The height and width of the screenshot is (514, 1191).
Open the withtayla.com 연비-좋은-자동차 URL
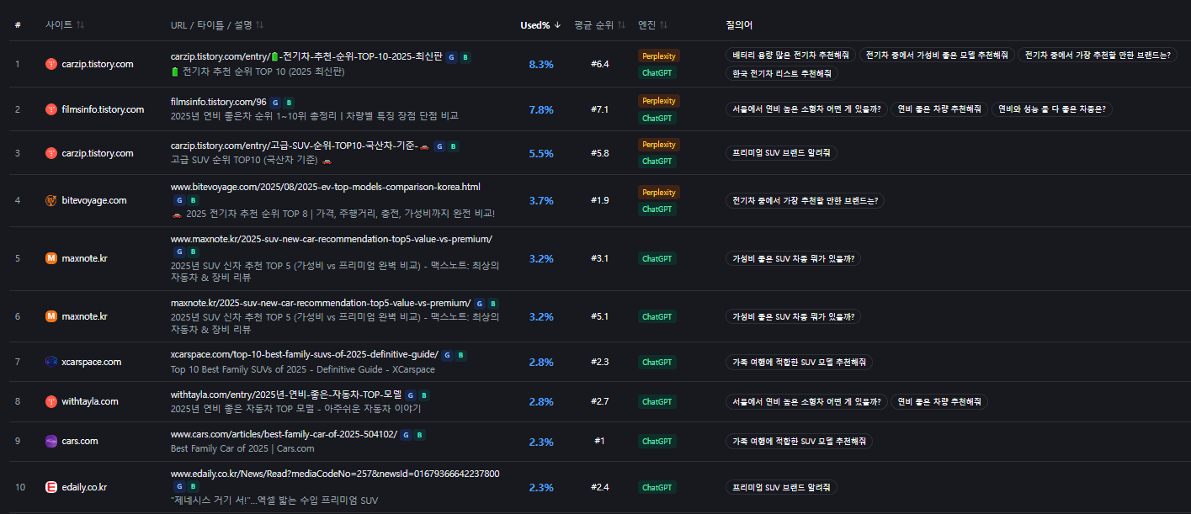(x=286, y=395)
